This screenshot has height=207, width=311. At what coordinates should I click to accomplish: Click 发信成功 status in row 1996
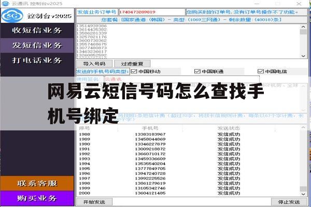click(x=229, y=173)
